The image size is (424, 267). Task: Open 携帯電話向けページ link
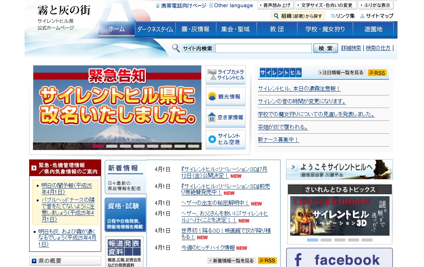point(184,6)
